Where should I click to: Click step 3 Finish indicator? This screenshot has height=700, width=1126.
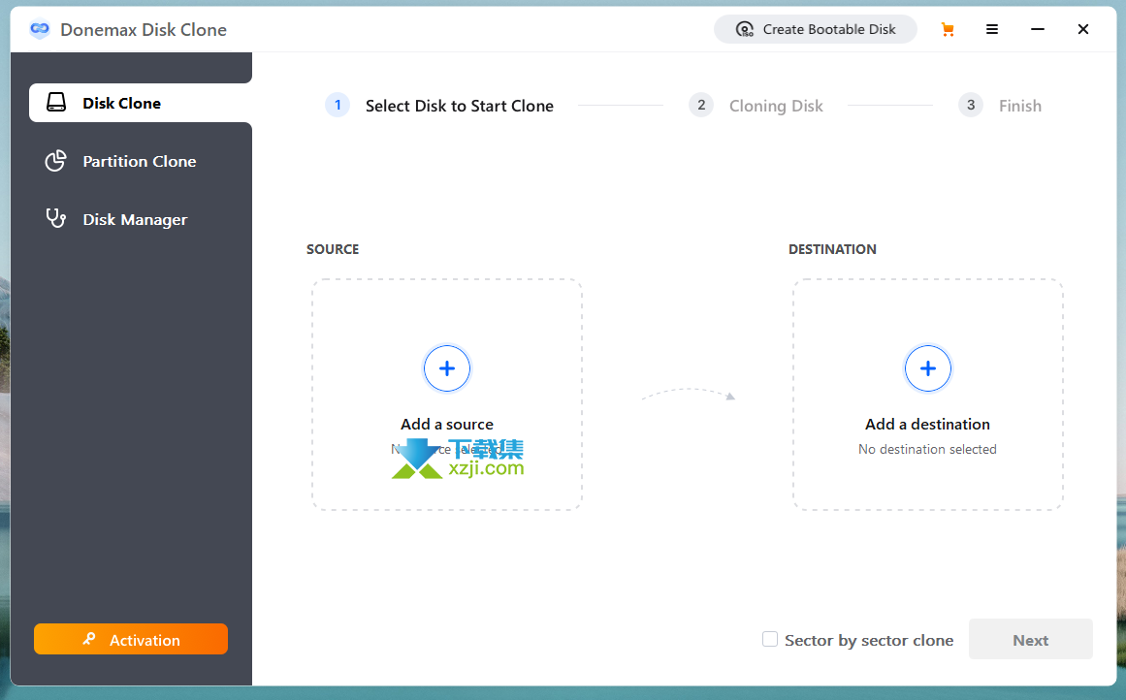click(1000, 106)
